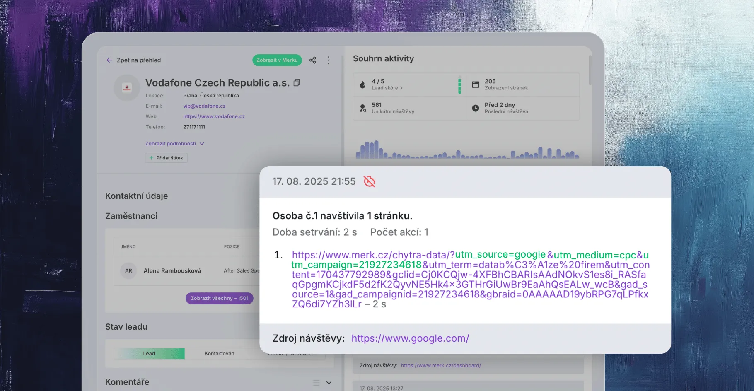Click the activity history bar chart
This screenshot has height=391, width=754.
point(467,150)
